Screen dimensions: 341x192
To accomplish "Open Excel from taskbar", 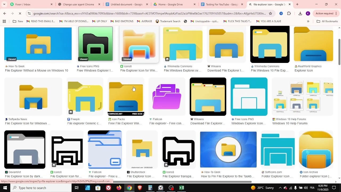I will (182, 188).
